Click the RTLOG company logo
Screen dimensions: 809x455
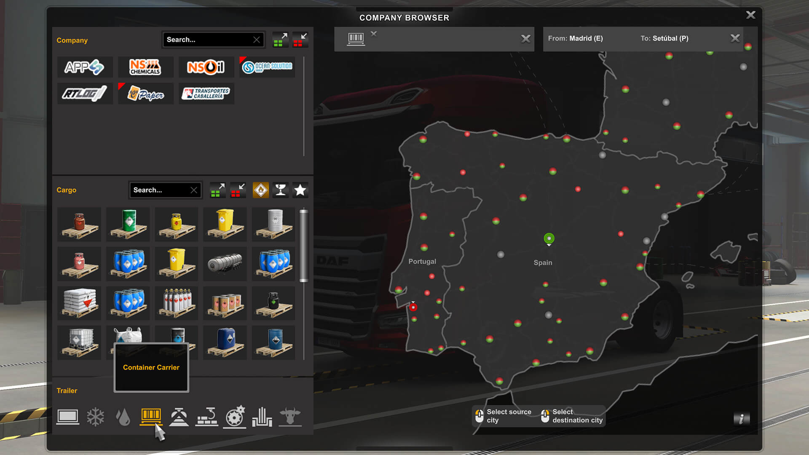coord(84,93)
